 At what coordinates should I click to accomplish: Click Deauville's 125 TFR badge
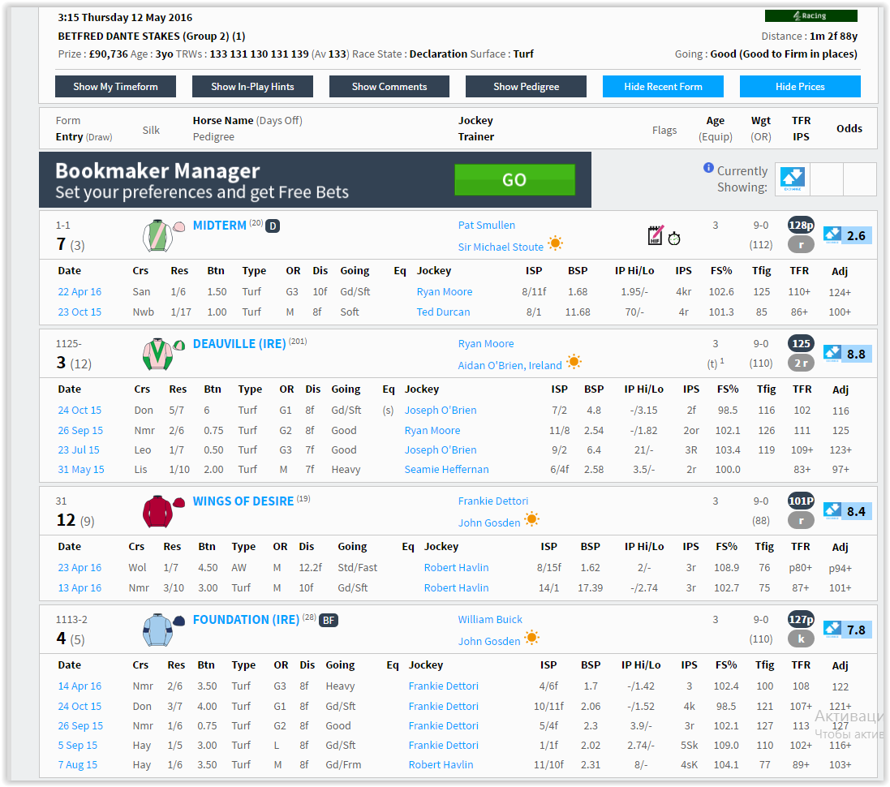point(801,343)
